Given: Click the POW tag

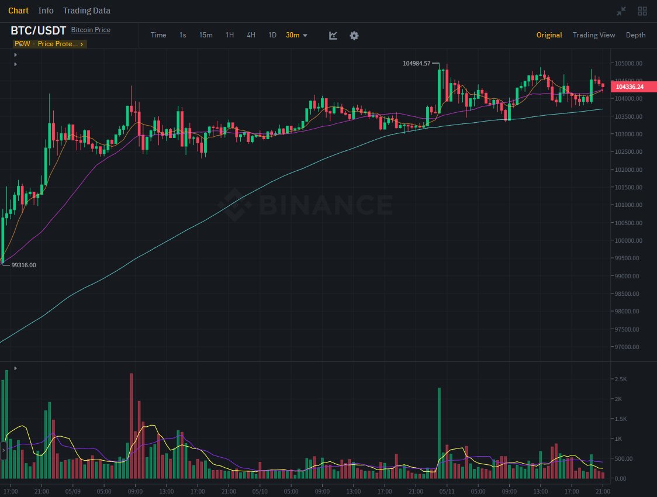Looking at the screenshot, I should 22,44.
